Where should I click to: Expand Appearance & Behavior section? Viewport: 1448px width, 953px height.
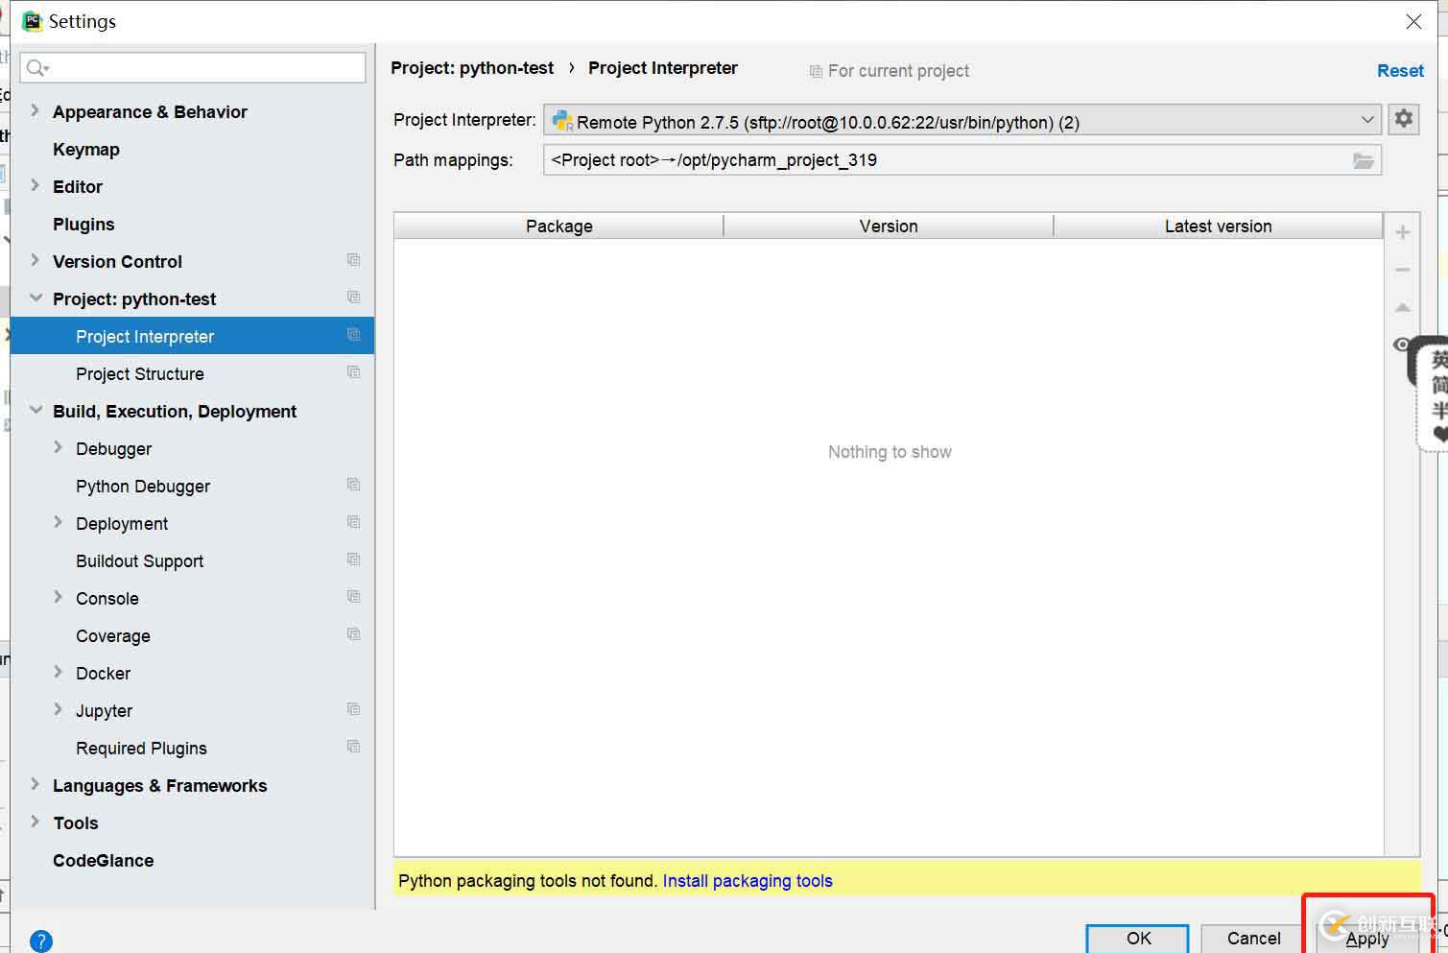click(x=36, y=110)
